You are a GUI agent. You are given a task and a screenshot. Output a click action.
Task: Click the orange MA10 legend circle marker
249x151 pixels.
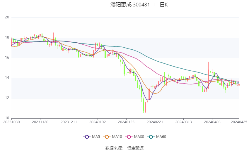pos(107,137)
